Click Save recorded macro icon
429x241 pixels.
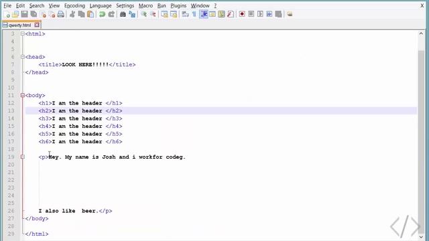(x=278, y=14)
